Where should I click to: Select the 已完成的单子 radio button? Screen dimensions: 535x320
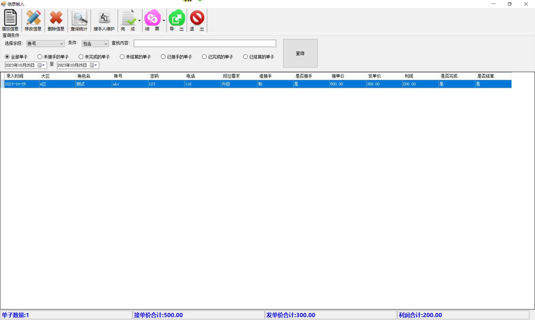click(204, 57)
